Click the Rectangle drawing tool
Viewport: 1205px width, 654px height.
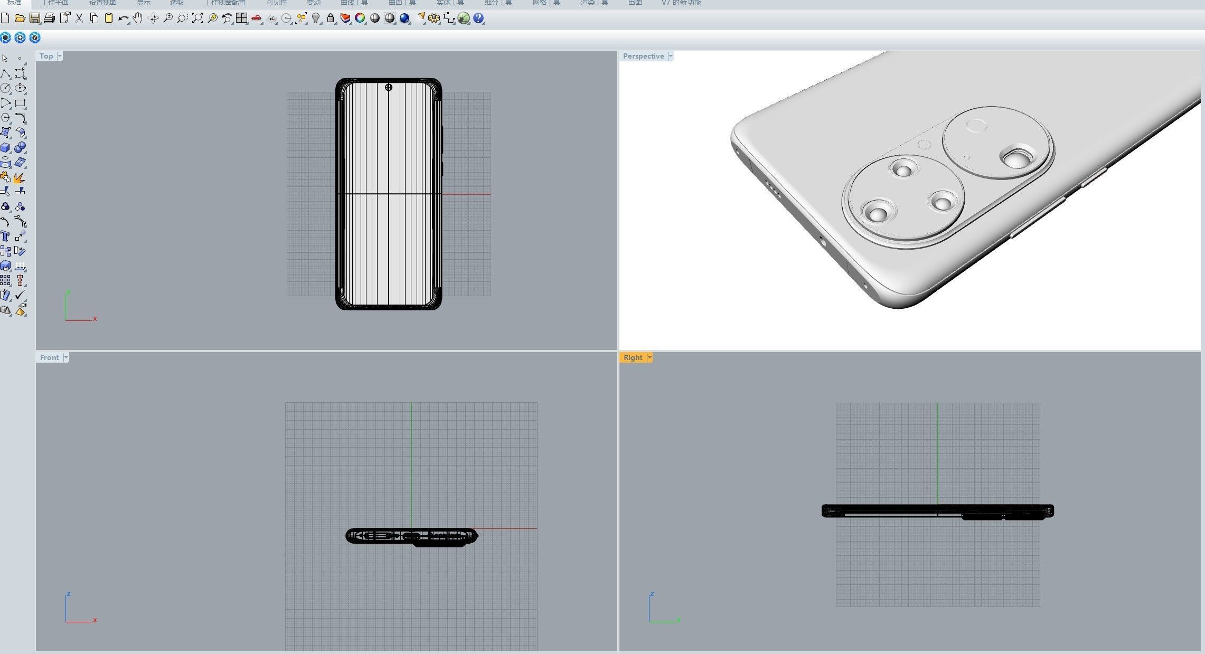[x=20, y=103]
